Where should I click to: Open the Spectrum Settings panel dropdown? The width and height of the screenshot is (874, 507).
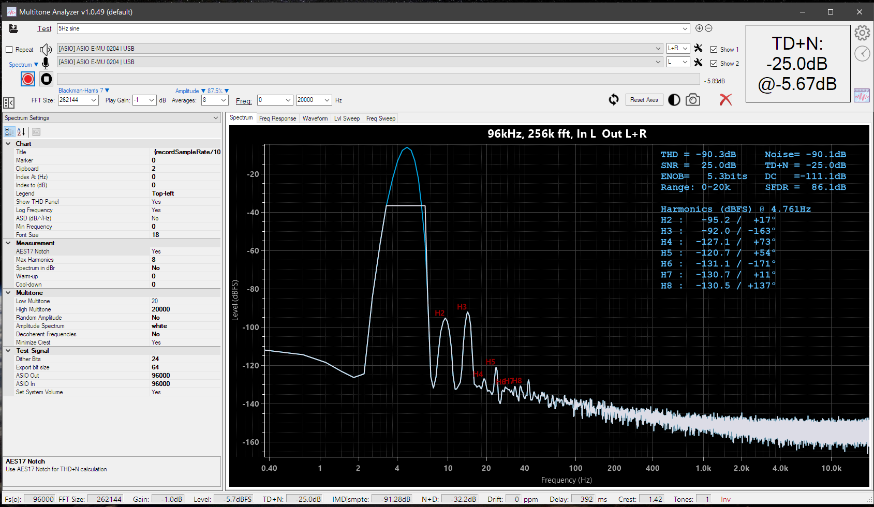(112, 118)
